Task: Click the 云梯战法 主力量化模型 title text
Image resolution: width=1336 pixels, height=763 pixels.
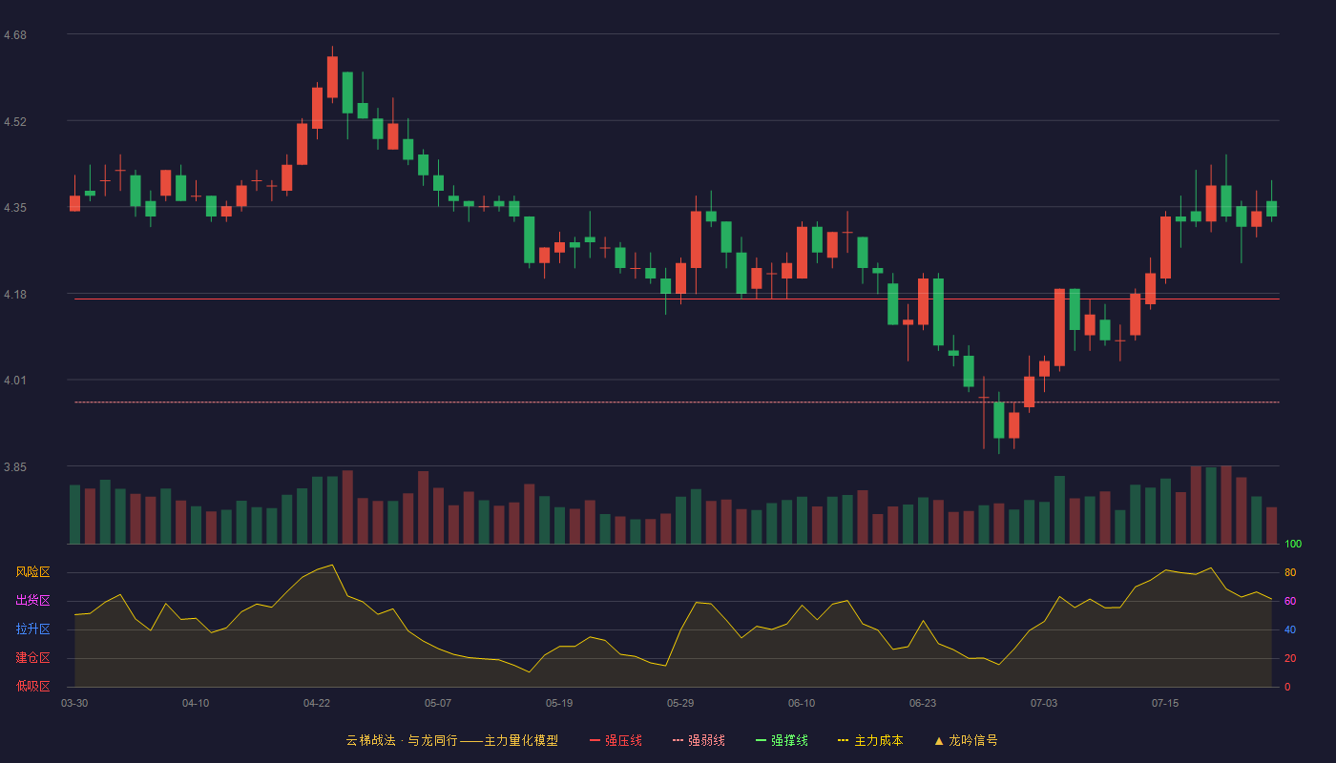Action: coord(451,740)
